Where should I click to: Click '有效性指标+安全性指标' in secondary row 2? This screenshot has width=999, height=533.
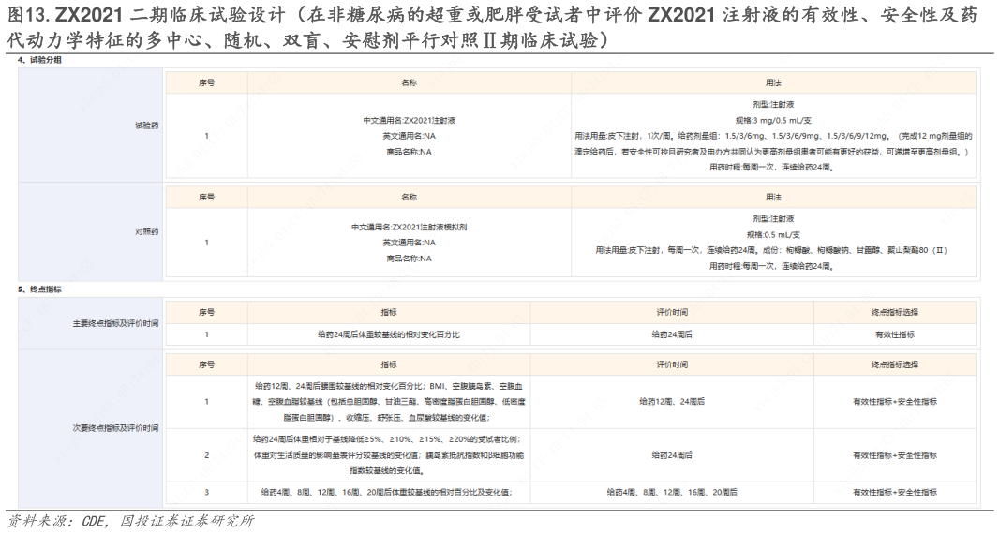tap(895, 455)
